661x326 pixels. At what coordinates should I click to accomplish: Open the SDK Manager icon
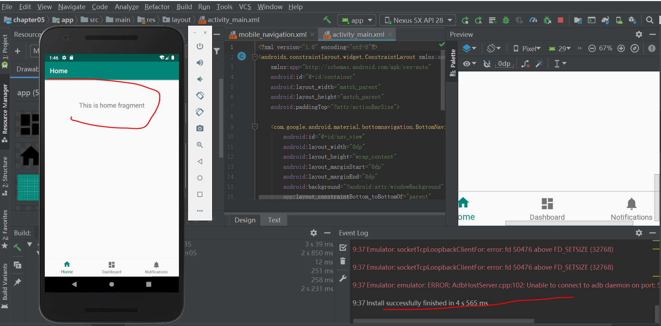tap(632, 20)
